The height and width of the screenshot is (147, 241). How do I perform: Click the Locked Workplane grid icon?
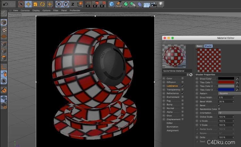coord(4,99)
